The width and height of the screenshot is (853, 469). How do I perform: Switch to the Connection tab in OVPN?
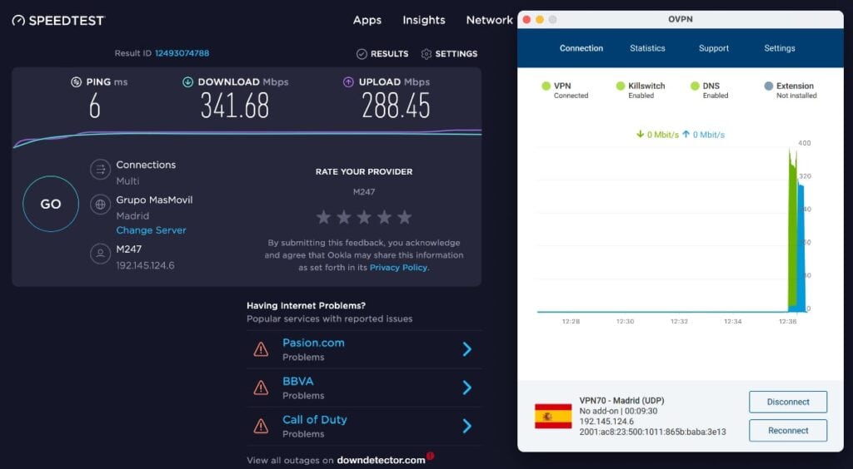tap(581, 48)
